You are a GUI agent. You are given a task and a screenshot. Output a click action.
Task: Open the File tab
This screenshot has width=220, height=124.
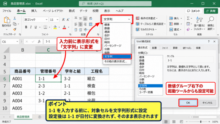coord(7,11)
